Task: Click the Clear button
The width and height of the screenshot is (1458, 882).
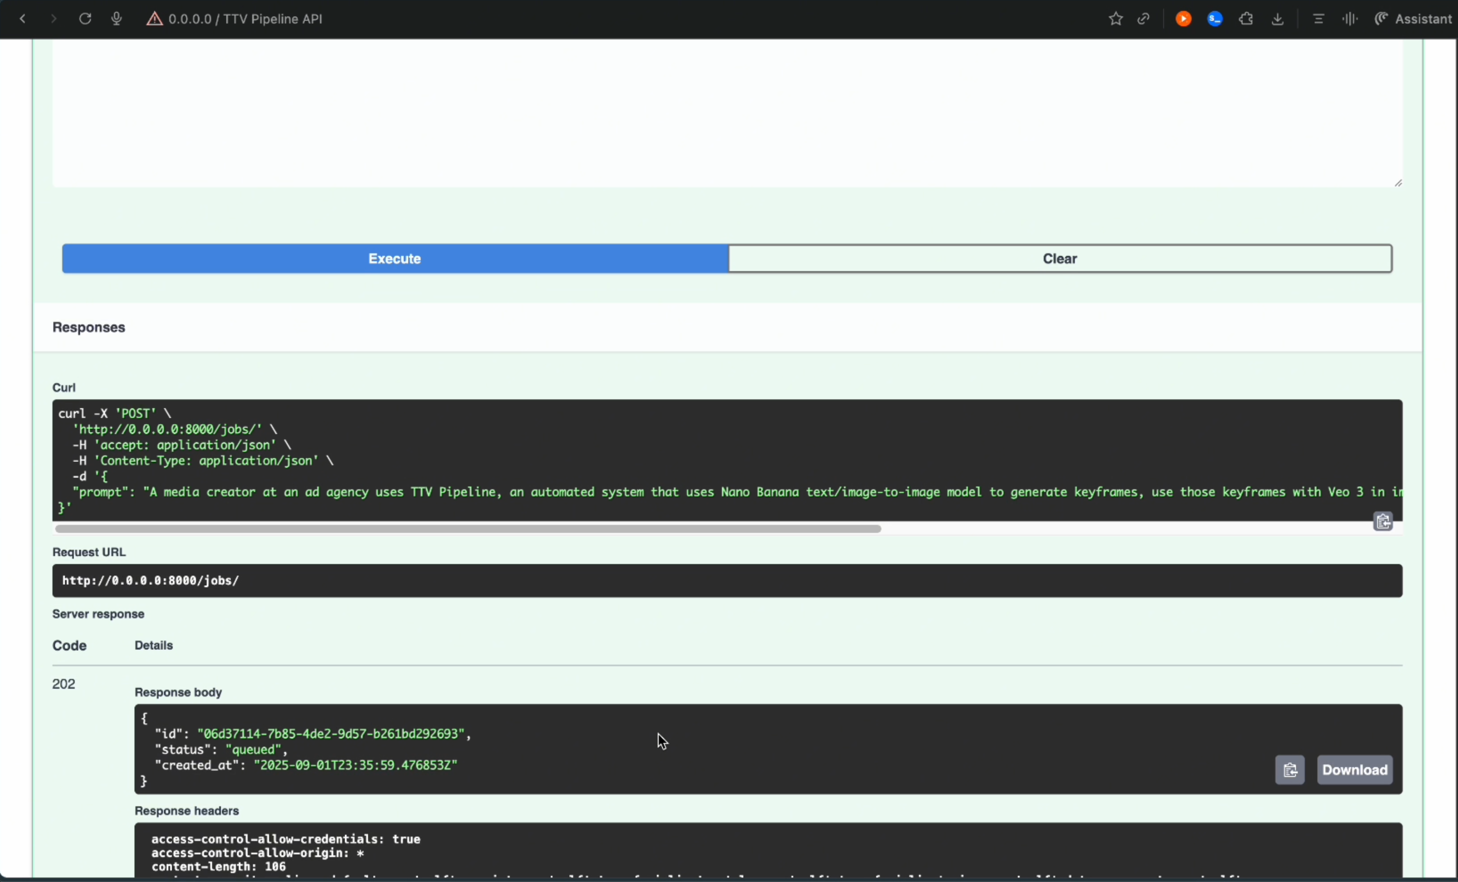Action: [1059, 259]
